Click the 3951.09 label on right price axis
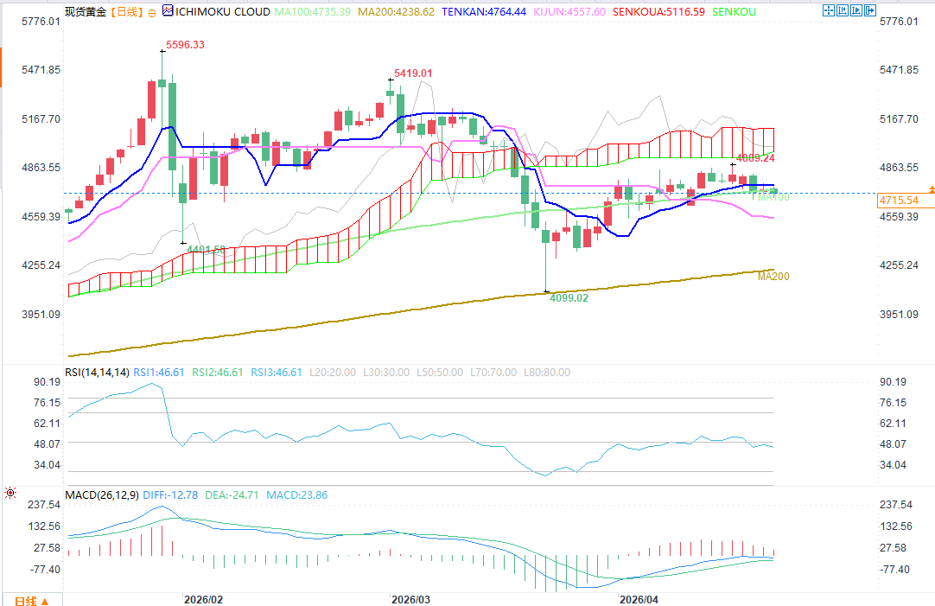This screenshot has width=935, height=606. (900, 315)
